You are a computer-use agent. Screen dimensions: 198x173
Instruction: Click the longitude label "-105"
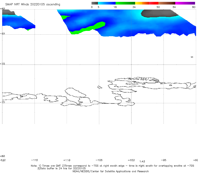(99, 160)
